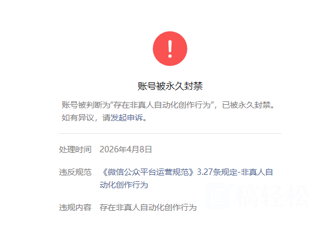
Task: Click the 3.27条规定 portion of the link
Action: (x=217, y=173)
